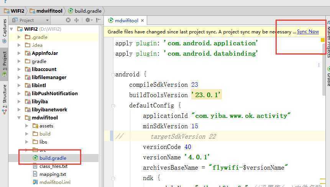Collapse the ndk block fold marker
Viewport: 330px width, 187px height.
[x=113, y=179]
